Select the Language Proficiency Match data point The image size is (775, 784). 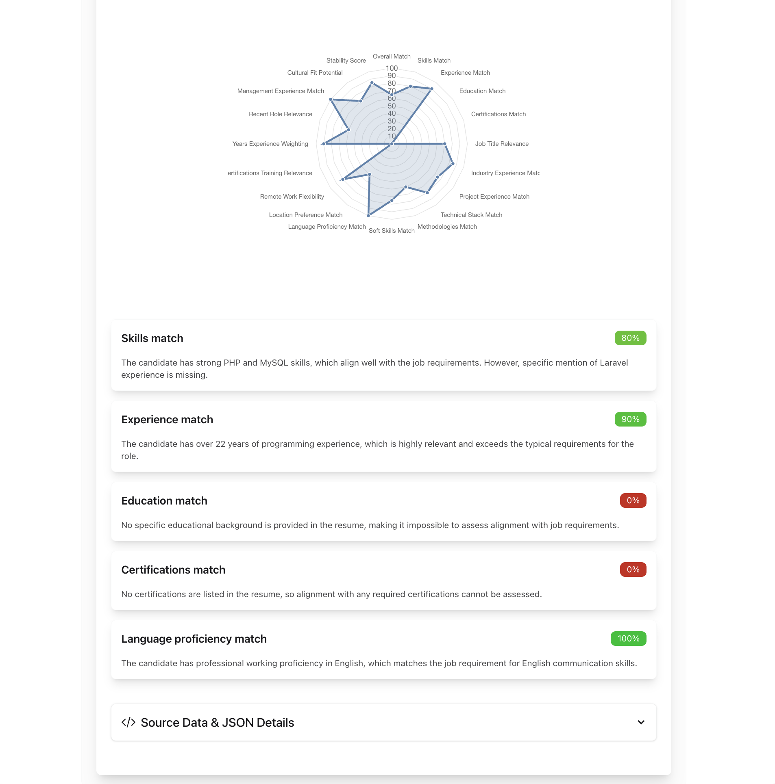(368, 215)
